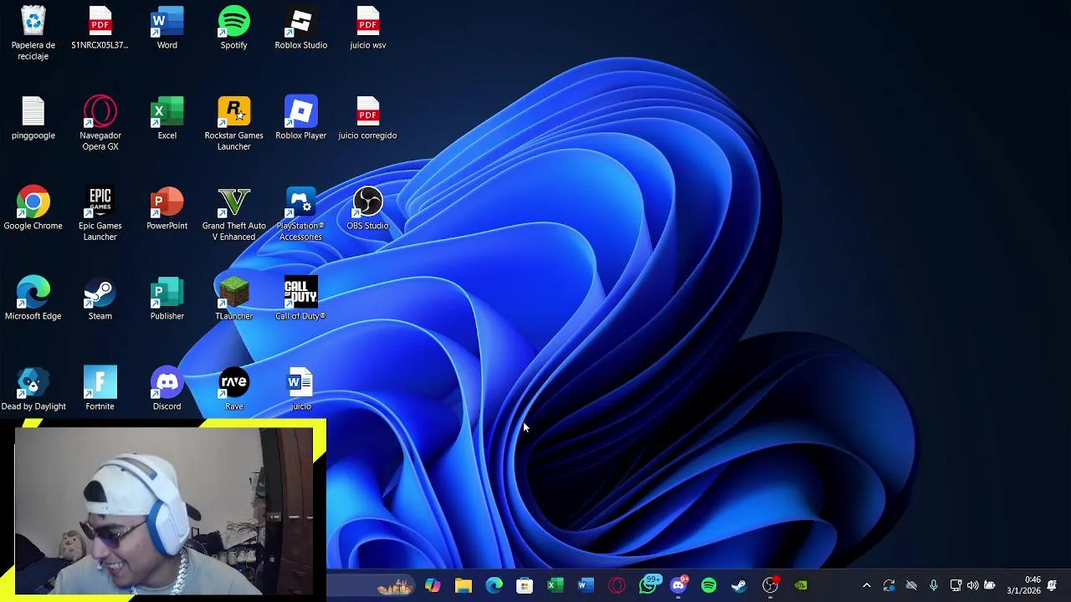Open the network tray icon
Viewport: 1071px width, 602px height.
coord(956,585)
